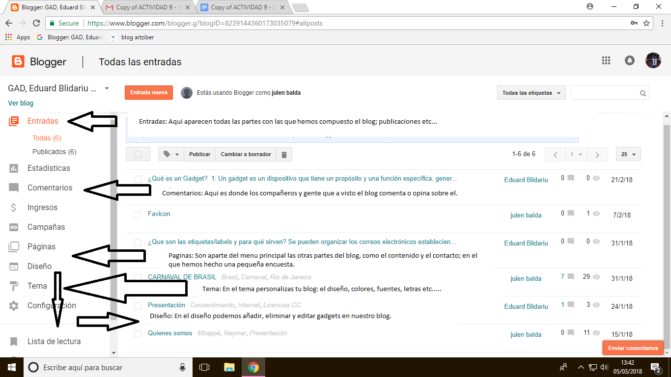The width and height of the screenshot is (671, 377).
Task: Open the Favicon post
Action: click(x=159, y=214)
